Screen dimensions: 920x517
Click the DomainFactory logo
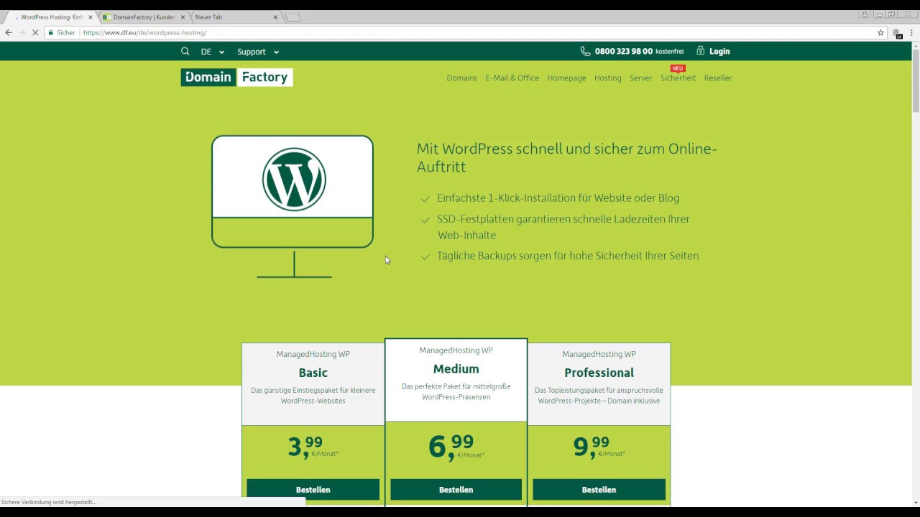click(x=236, y=78)
